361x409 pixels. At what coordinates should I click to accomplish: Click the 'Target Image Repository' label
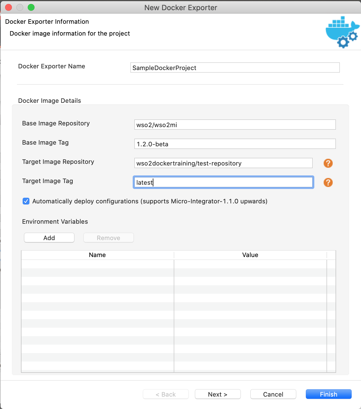(x=58, y=162)
